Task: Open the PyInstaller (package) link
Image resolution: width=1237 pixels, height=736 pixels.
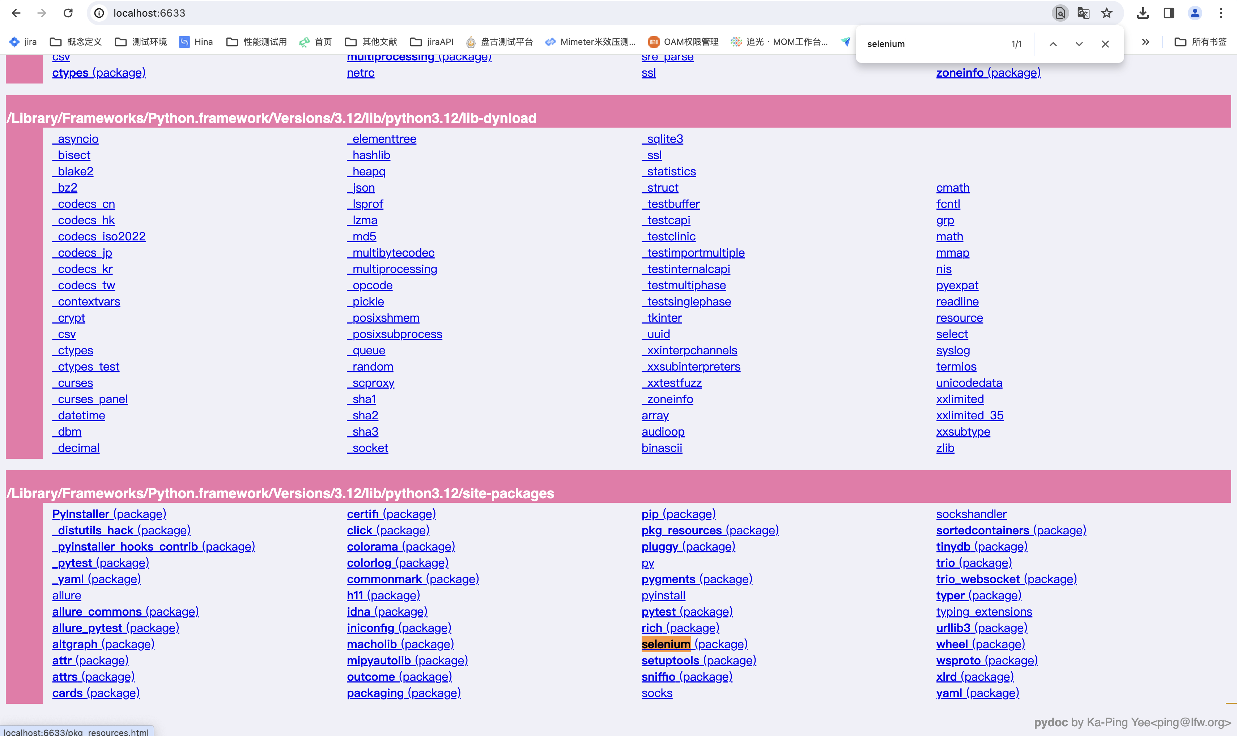Action: (109, 514)
